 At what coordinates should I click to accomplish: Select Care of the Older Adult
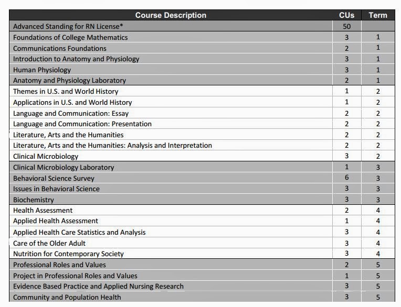pos(49,243)
